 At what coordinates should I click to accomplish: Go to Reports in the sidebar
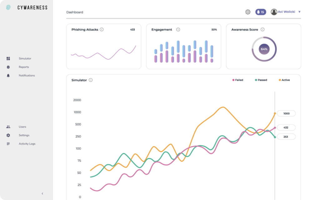coord(24,67)
